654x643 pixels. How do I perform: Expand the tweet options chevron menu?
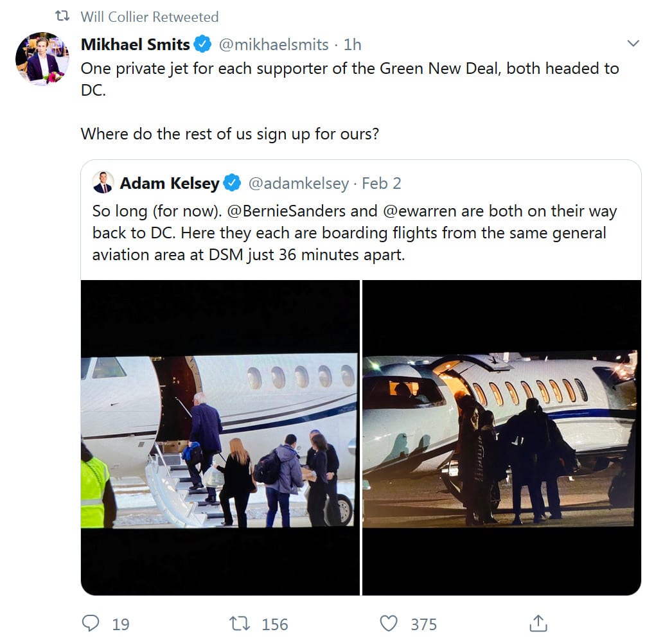(x=633, y=44)
